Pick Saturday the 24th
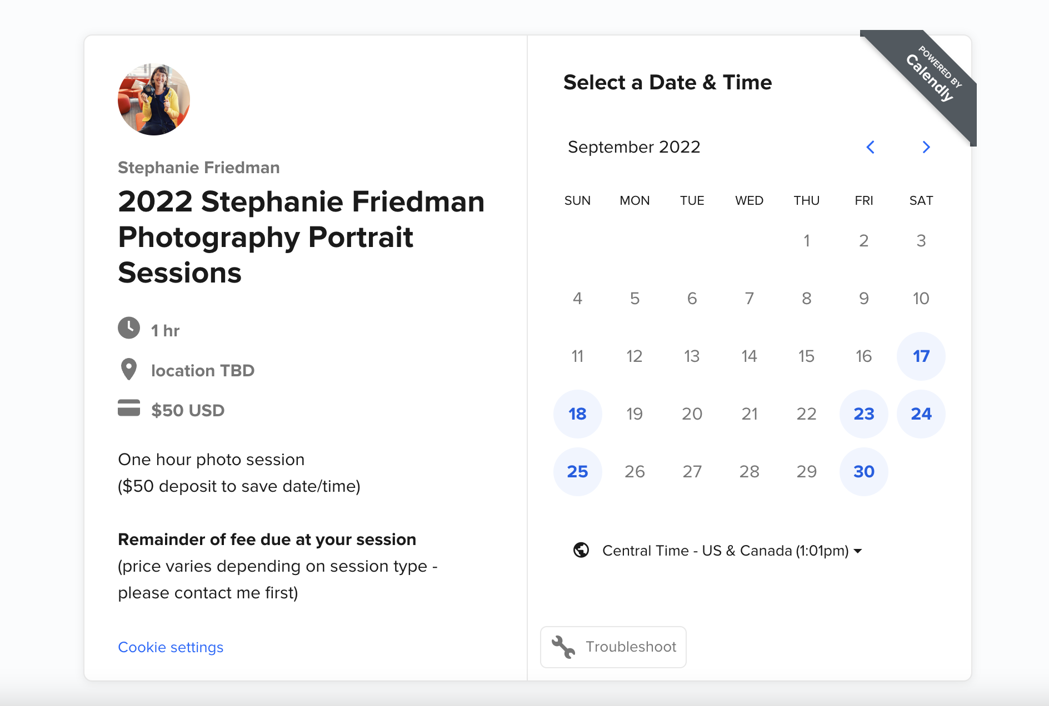1049x706 pixels. pos(921,414)
